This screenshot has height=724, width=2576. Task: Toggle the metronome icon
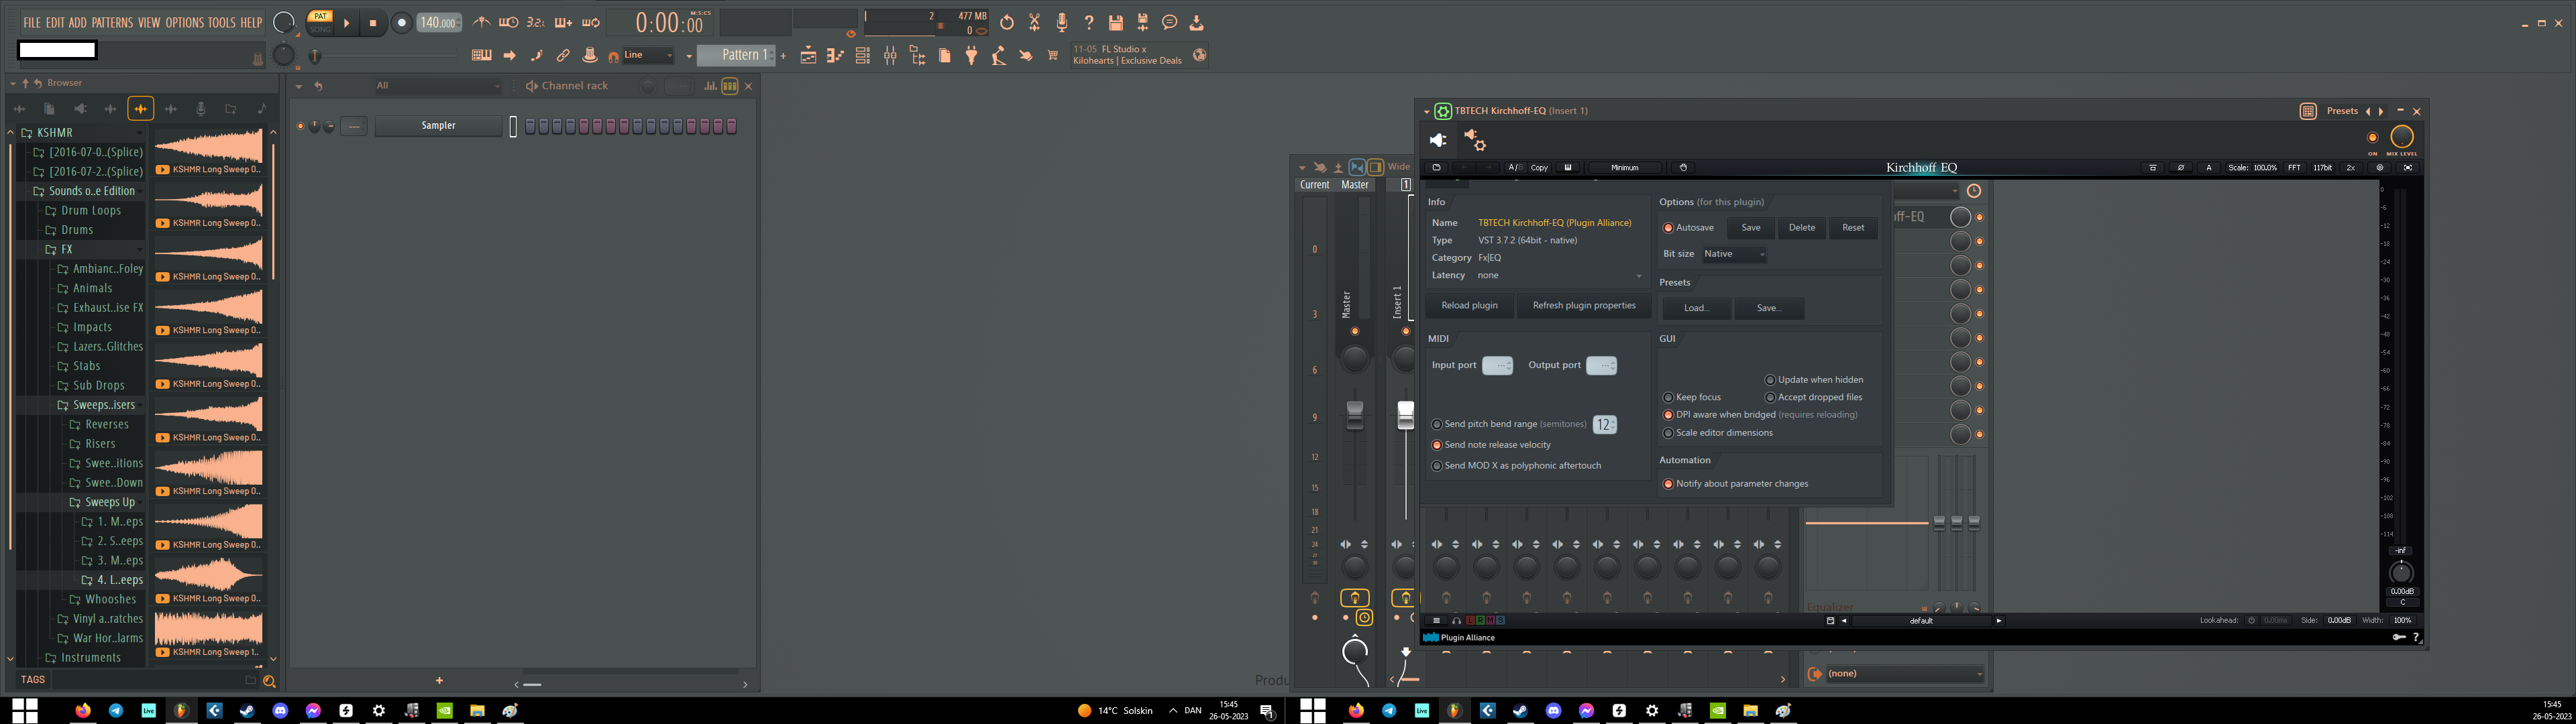(481, 22)
